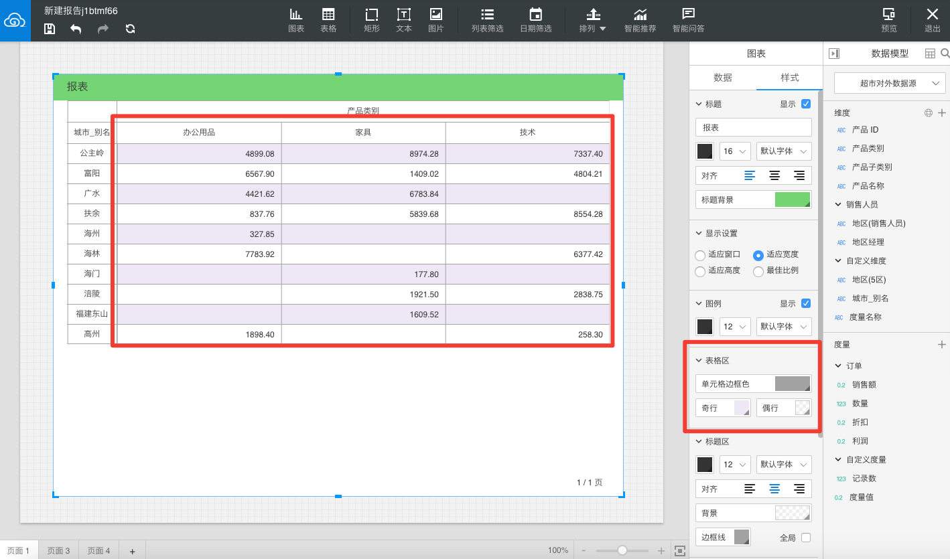Viewport: 950px width, 559px height.
Task: Open the 智能问答 tool
Action: [688, 20]
